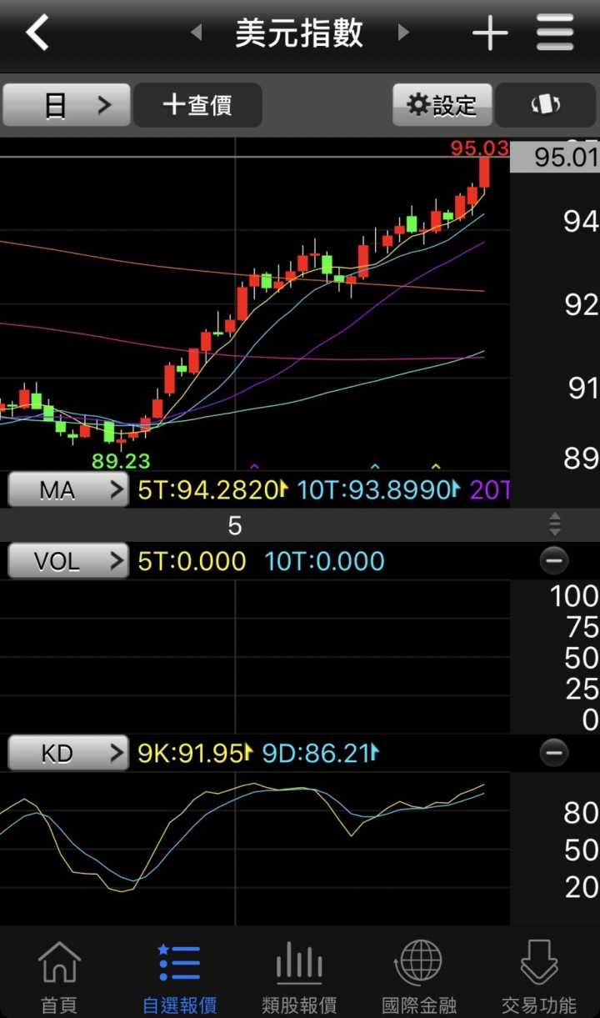This screenshot has height=1018, width=600.
Task: Open chart 設定 settings
Action: (442, 105)
